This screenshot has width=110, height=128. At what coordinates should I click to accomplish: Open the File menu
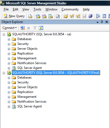coord(6,9)
